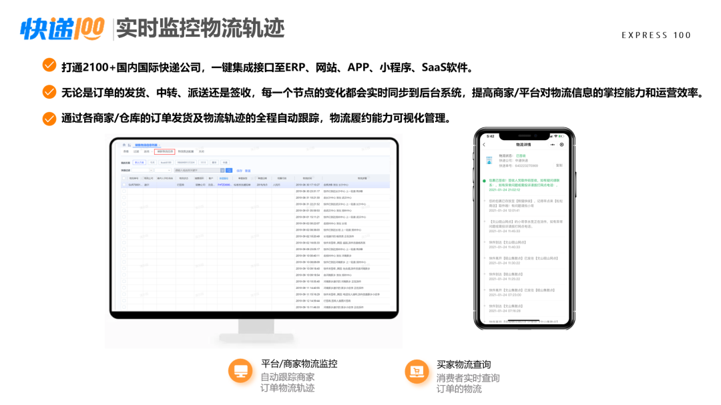
Task: Click the EXPRESS 100 text
Action: point(656,35)
